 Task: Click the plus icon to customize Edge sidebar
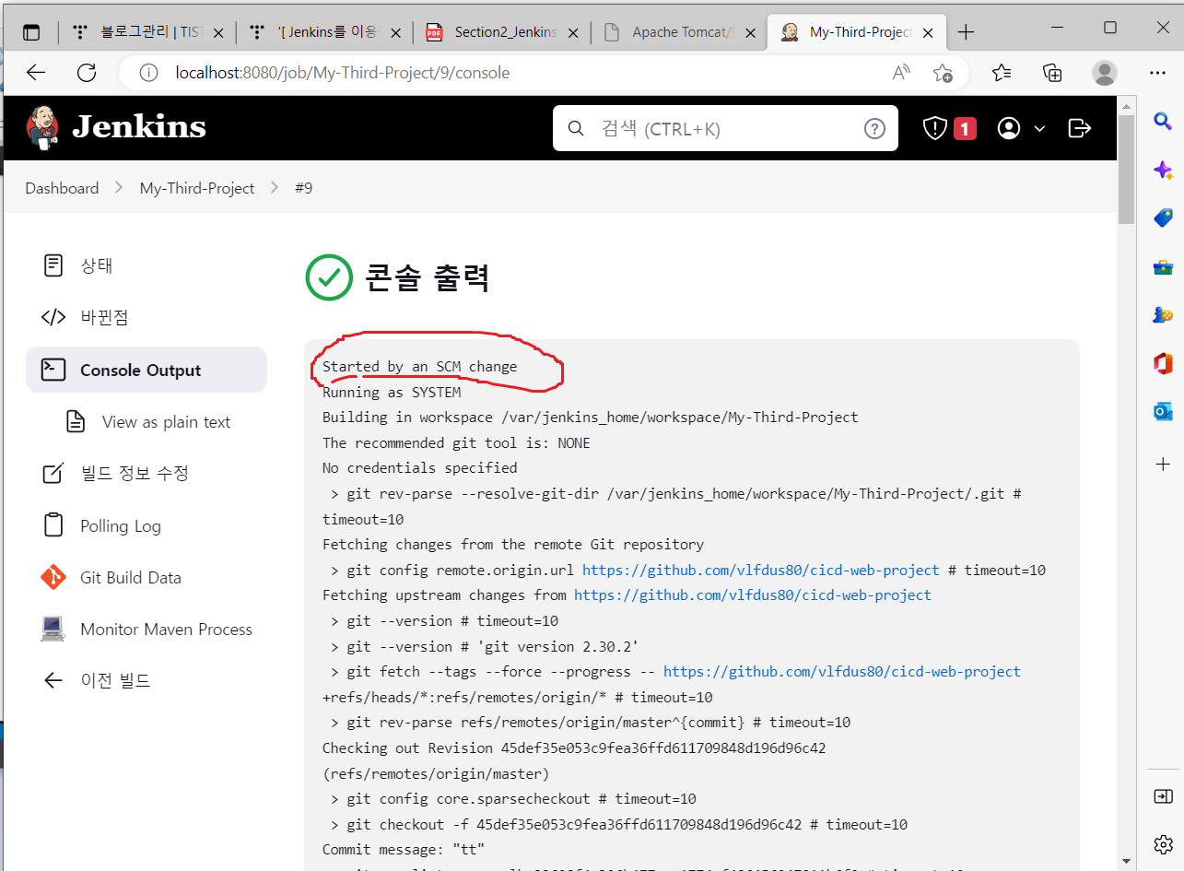tap(1163, 464)
